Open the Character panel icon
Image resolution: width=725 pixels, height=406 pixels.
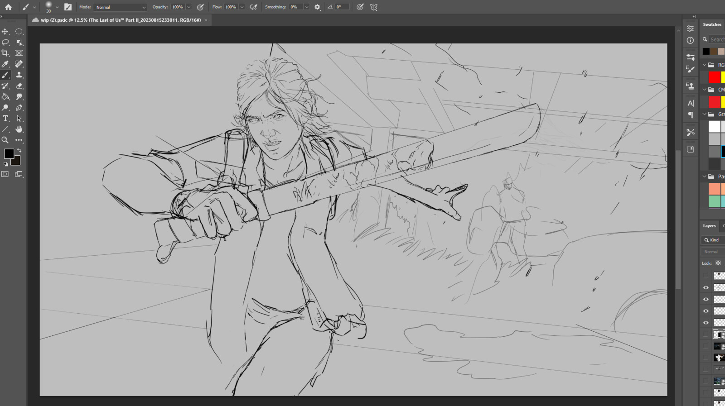coord(690,103)
